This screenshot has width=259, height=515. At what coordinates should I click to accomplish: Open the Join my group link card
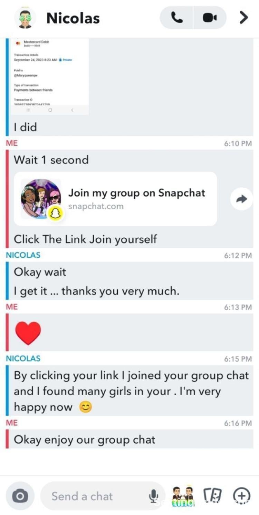(115, 199)
